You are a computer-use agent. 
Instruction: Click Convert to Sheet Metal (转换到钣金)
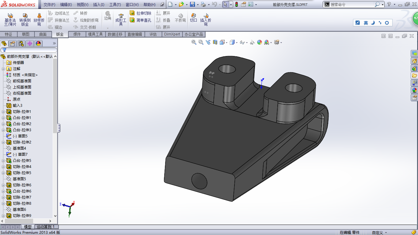point(25,19)
